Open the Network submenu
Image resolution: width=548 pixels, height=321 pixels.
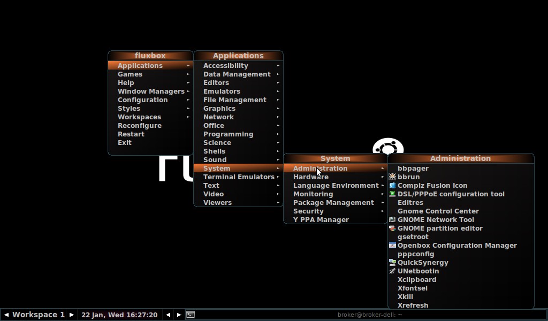point(238,117)
